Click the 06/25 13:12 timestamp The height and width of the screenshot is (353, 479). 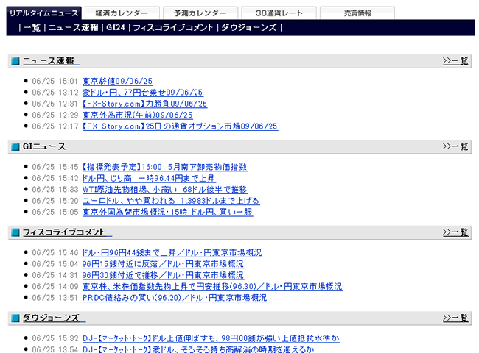click(55, 93)
